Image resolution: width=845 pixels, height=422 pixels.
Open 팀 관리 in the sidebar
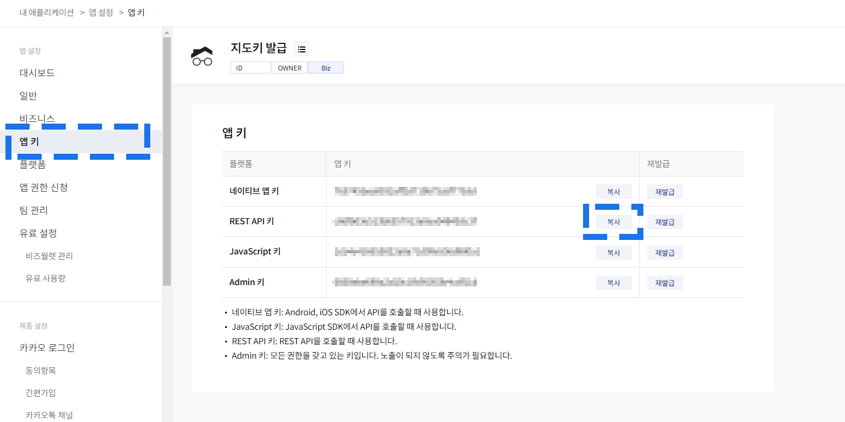34,210
